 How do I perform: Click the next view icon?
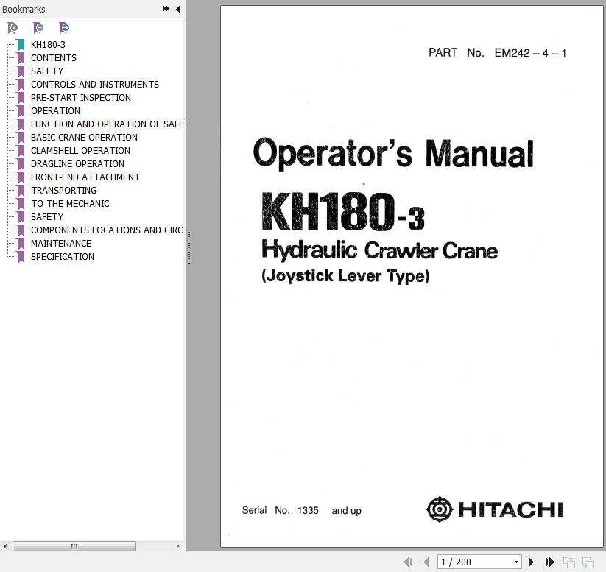pos(588,562)
